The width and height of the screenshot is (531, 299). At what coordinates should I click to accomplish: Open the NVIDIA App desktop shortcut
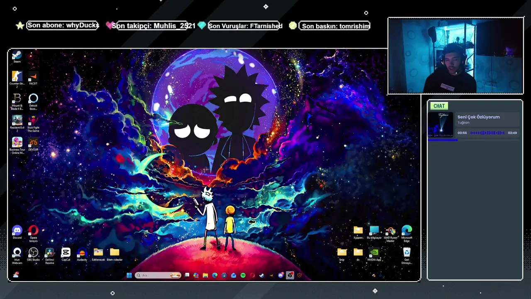[374, 254]
